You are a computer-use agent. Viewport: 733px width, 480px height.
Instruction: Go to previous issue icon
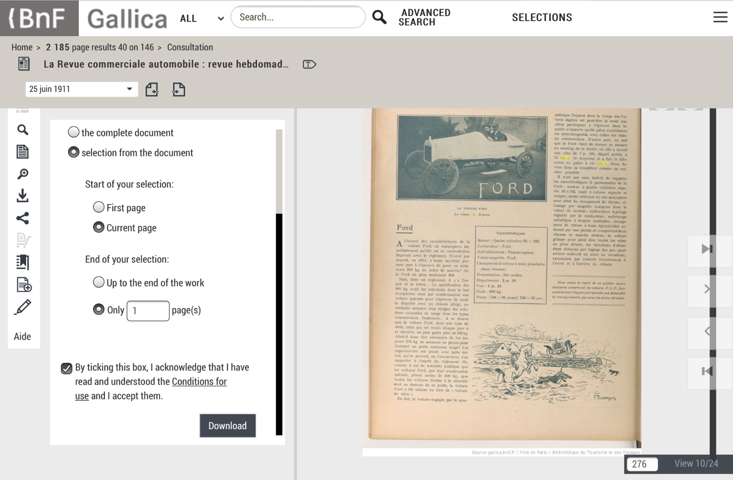pyautogui.click(x=152, y=90)
